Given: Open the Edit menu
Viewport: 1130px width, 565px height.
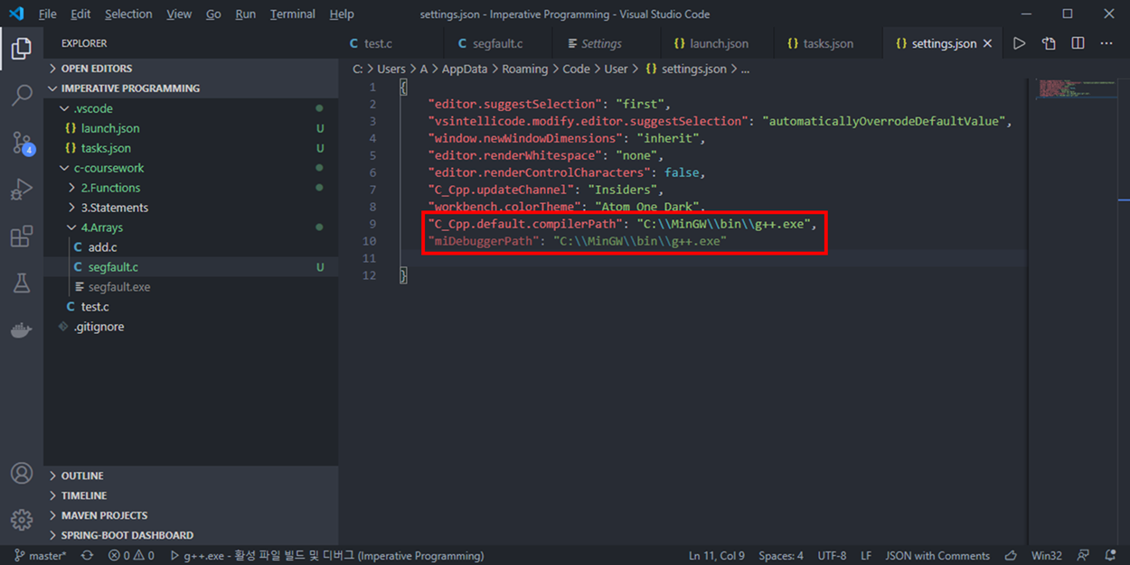Looking at the screenshot, I should [x=80, y=14].
